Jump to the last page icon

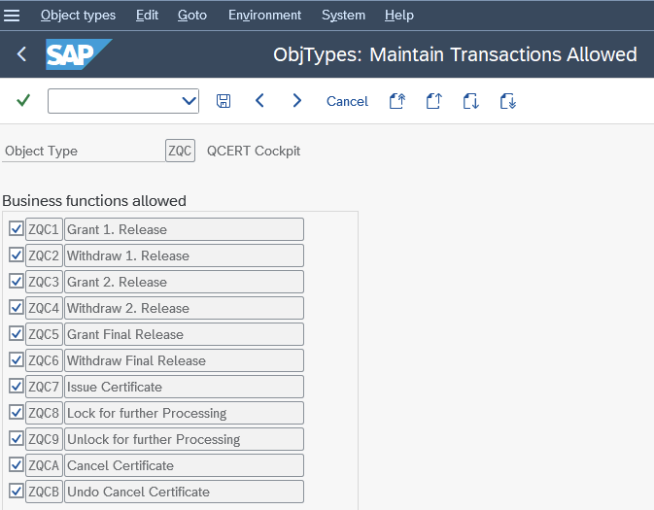pos(507,101)
